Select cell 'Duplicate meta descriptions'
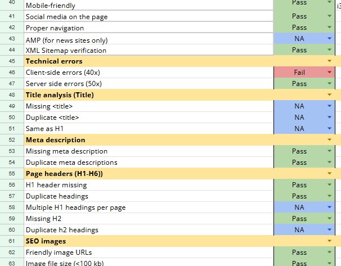341x266 pixels. click(149, 163)
